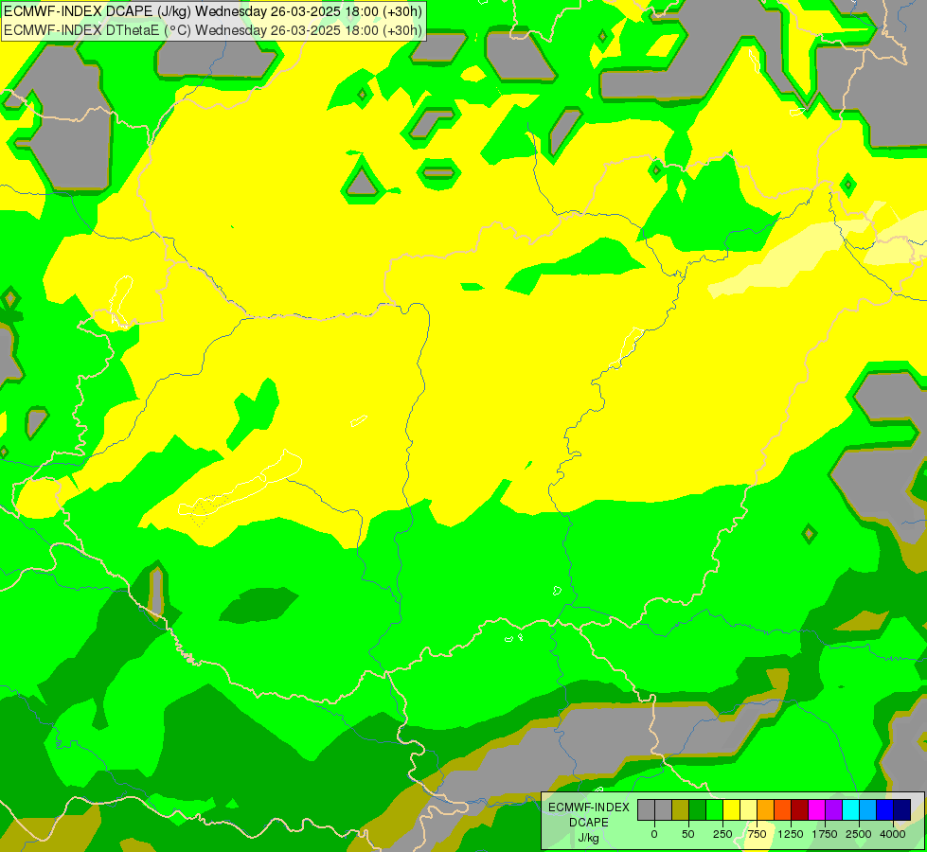Click the dark green legend swatch

tap(697, 809)
